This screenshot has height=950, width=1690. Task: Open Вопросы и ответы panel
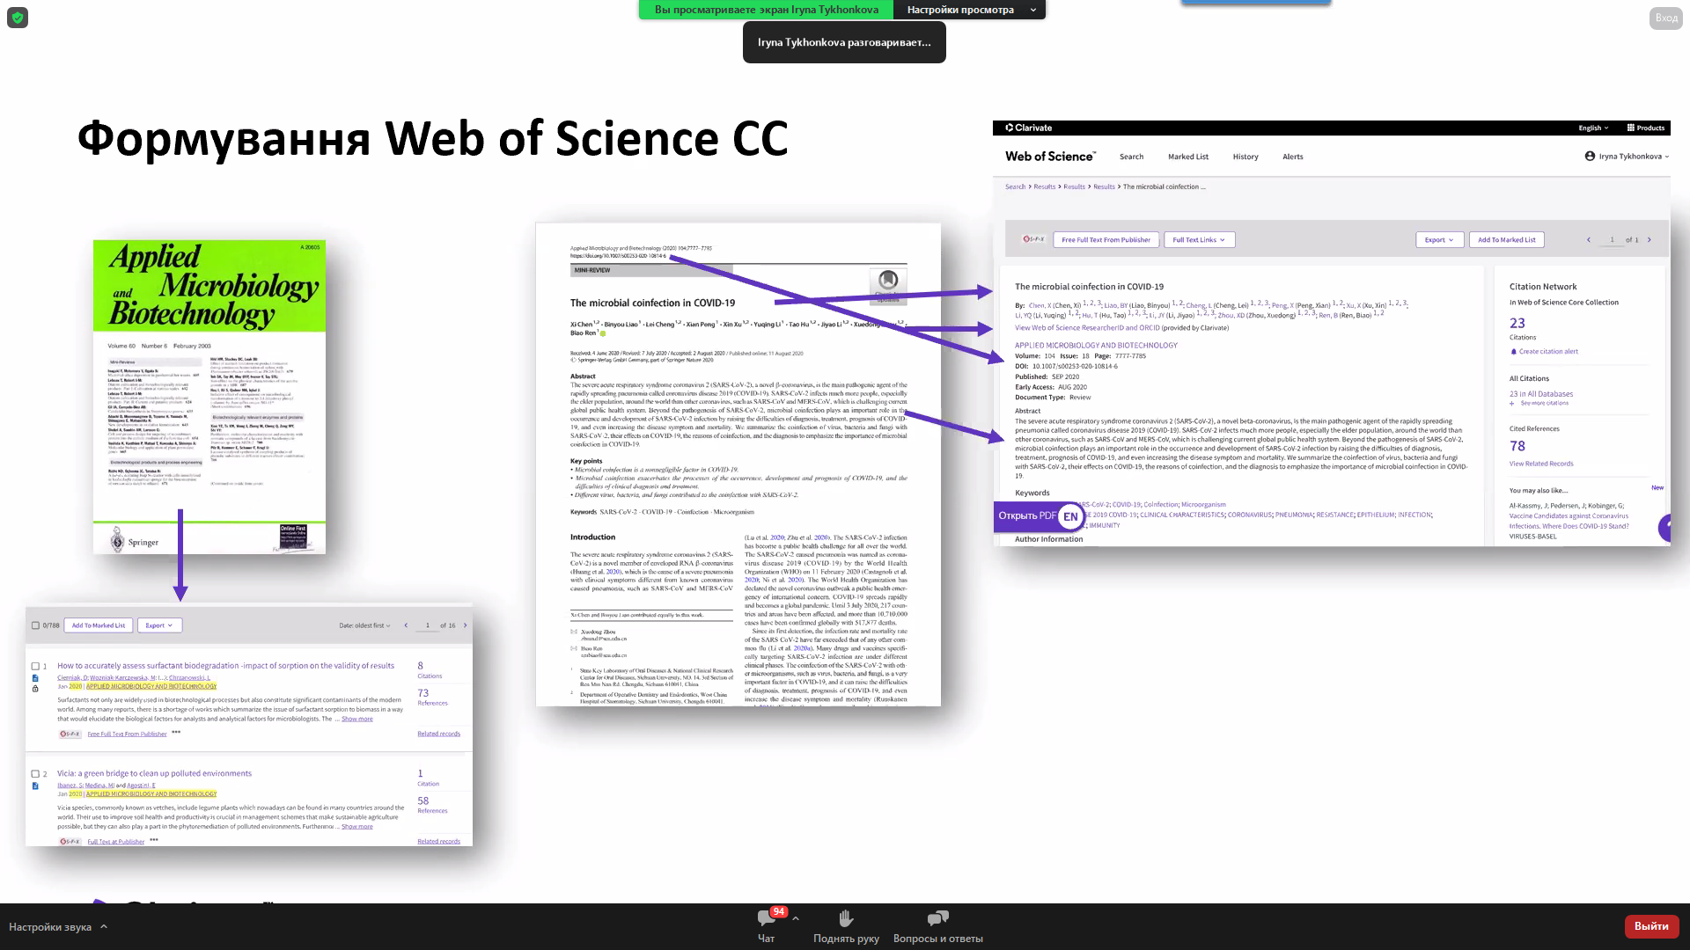point(937,926)
